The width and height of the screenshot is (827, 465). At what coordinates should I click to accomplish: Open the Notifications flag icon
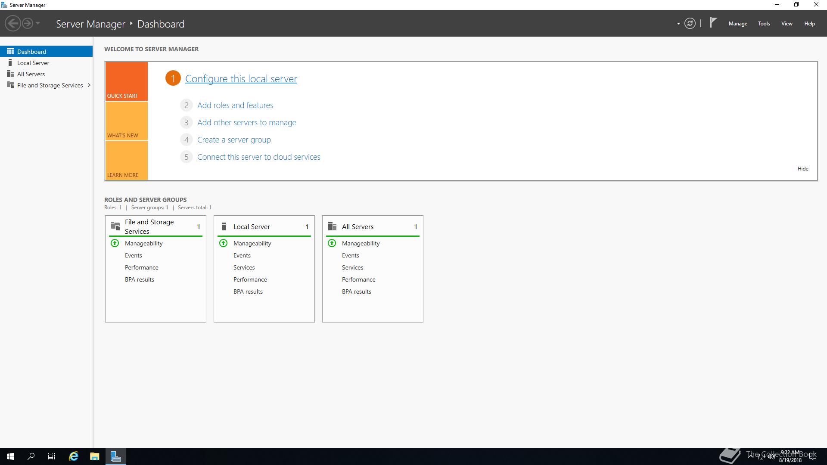[713, 23]
